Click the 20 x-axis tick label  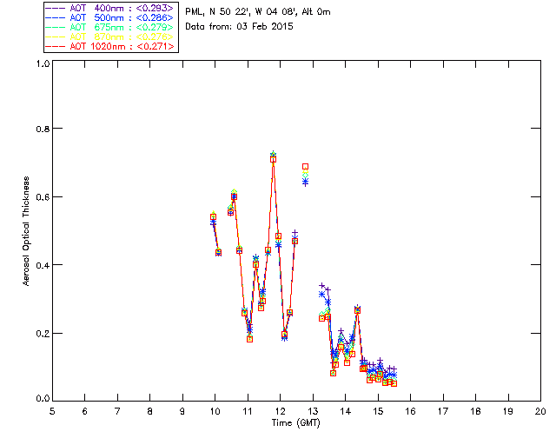[x=540, y=411]
